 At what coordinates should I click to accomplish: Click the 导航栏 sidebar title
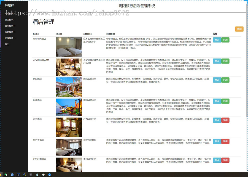[x=9, y=6]
